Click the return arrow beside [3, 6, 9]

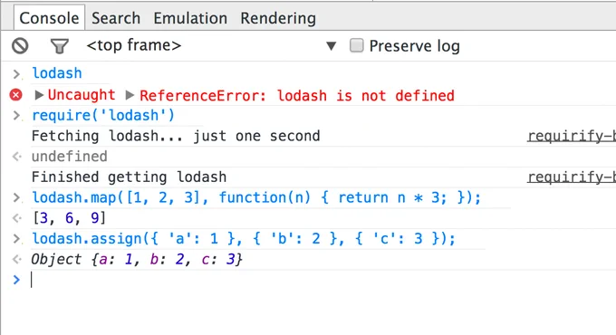[x=16, y=218]
